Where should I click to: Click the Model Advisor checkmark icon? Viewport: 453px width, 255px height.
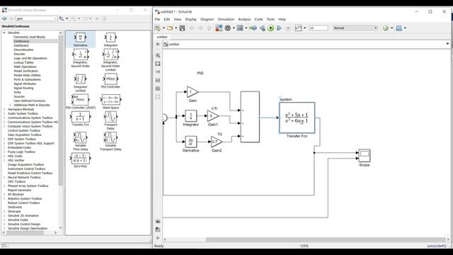(x=386, y=28)
